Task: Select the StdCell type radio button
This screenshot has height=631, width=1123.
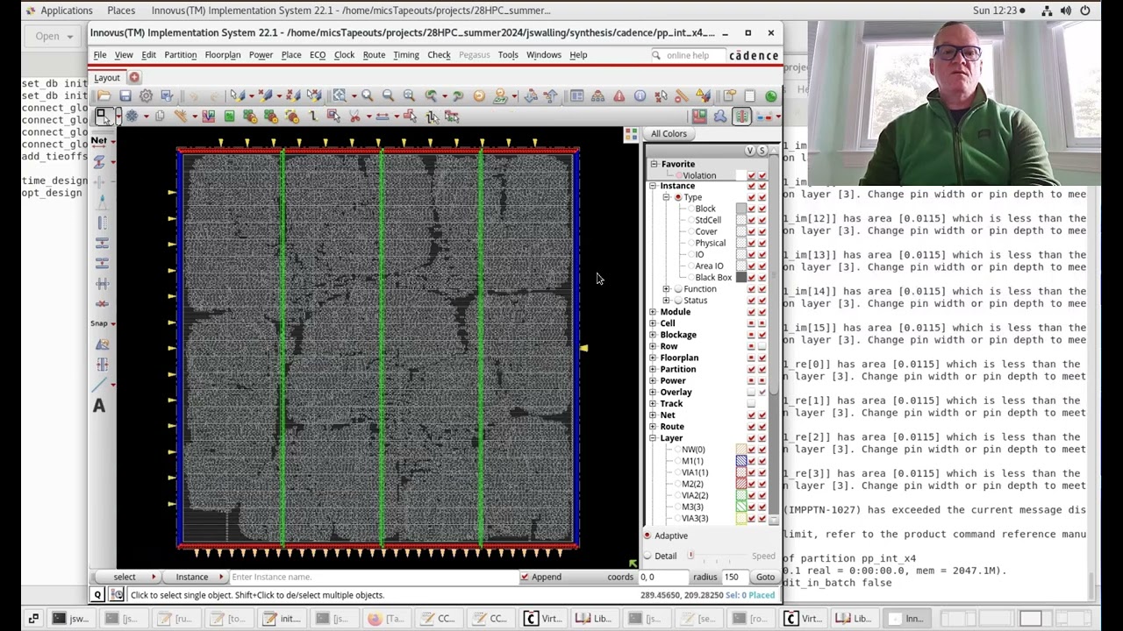Action: pos(690,220)
